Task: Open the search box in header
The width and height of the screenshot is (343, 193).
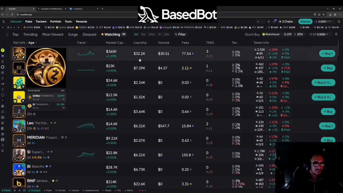Action: pos(260,21)
